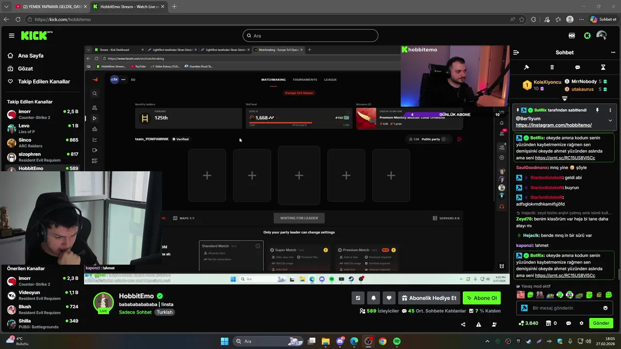Open browser settings and more menu
621x349 pixels.
pyautogui.click(x=581, y=19)
